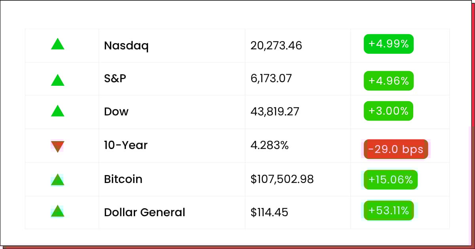Click the red -29.0 bps badge

pyautogui.click(x=396, y=149)
